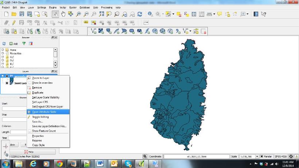Image resolution: width=299 pixels, height=168 pixels.
Task: Click the Filter icon in Browser panel
Action: click(24, 43)
